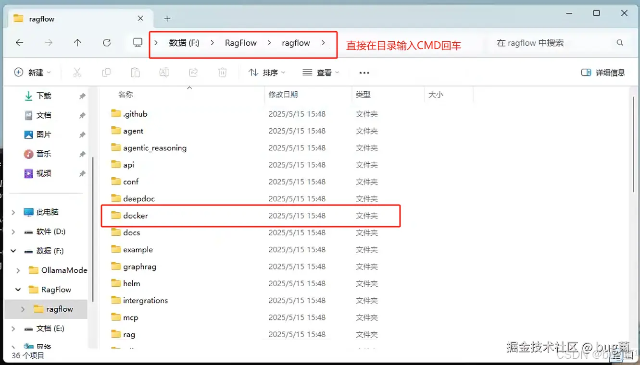Collapse the RagFlow tree node
Viewport: 640px width, 365px height.
(18, 290)
